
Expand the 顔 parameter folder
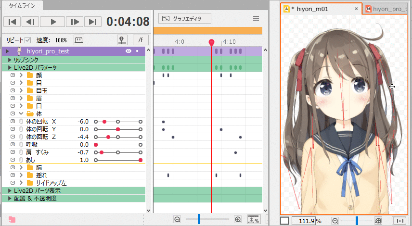21,75
